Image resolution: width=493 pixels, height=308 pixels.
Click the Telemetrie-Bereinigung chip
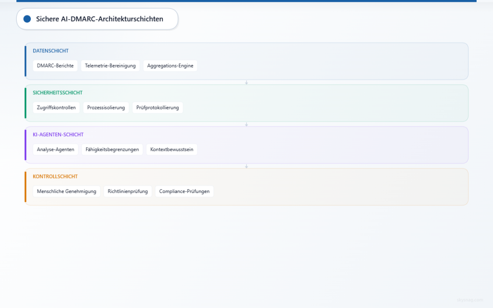point(110,65)
